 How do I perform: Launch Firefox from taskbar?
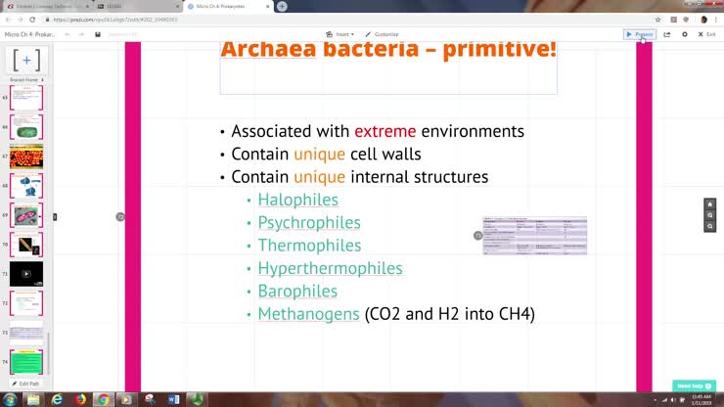[x=80, y=399]
